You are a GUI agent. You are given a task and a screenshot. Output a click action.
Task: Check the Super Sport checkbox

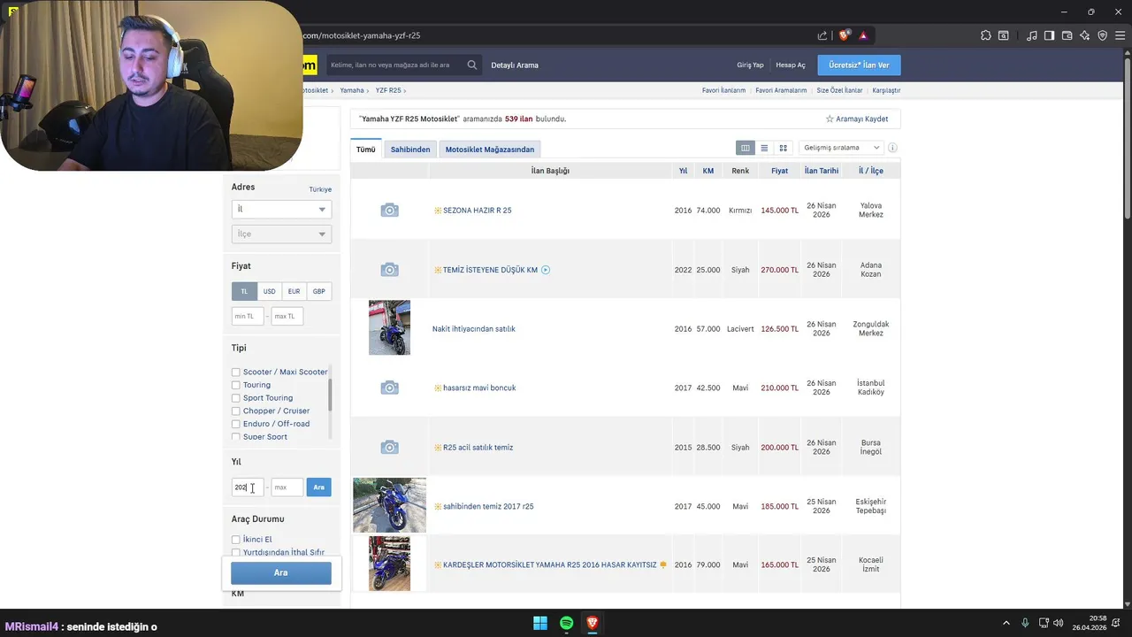(x=236, y=436)
